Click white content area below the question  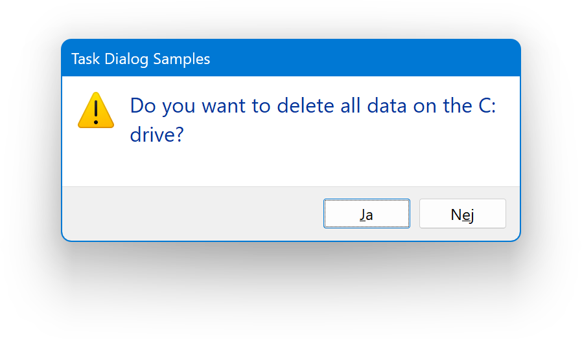point(292,166)
